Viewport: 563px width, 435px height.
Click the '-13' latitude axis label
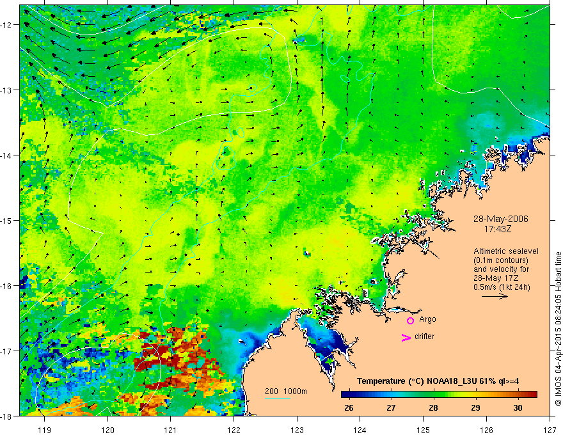coord(6,90)
